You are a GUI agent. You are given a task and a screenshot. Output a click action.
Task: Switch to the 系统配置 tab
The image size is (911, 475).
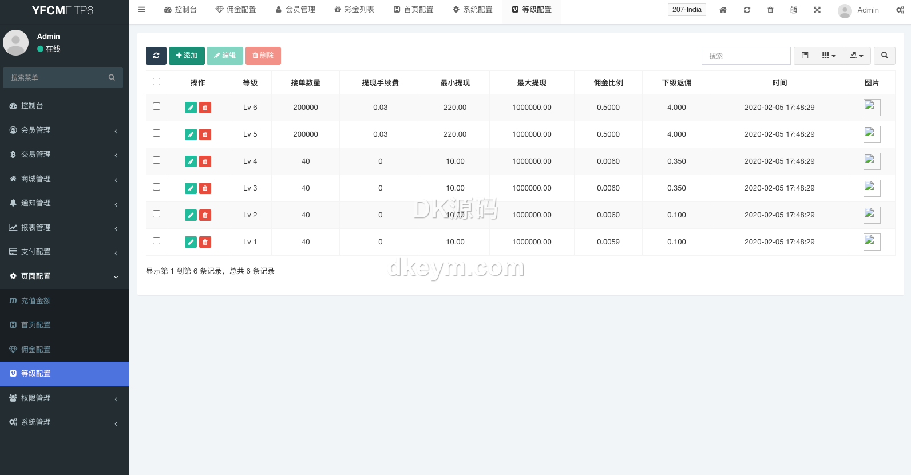(472, 10)
